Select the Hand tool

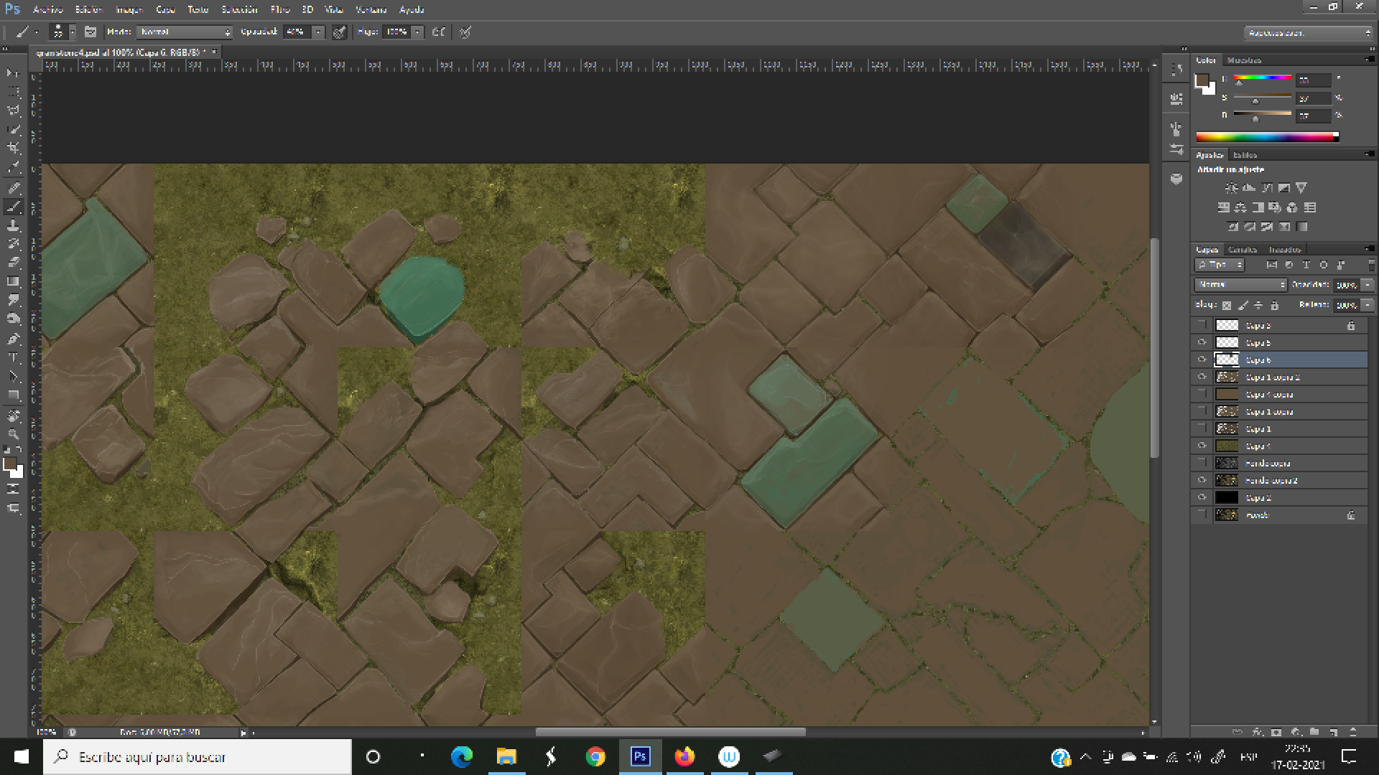[13, 415]
